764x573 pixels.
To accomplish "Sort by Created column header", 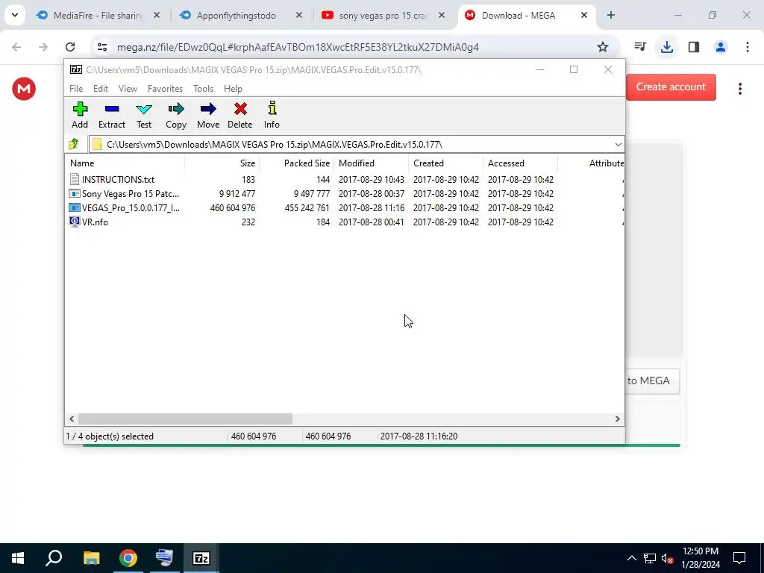I will tap(446, 163).
